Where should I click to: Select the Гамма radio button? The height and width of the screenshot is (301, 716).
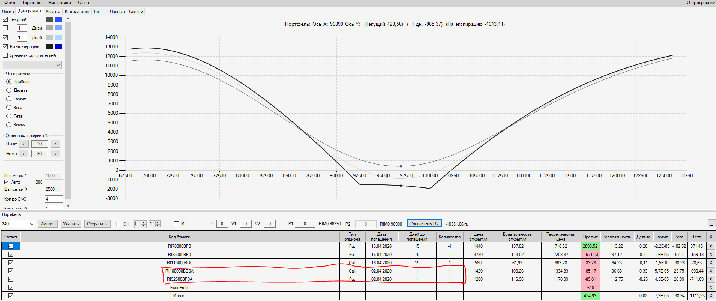click(9, 99)
